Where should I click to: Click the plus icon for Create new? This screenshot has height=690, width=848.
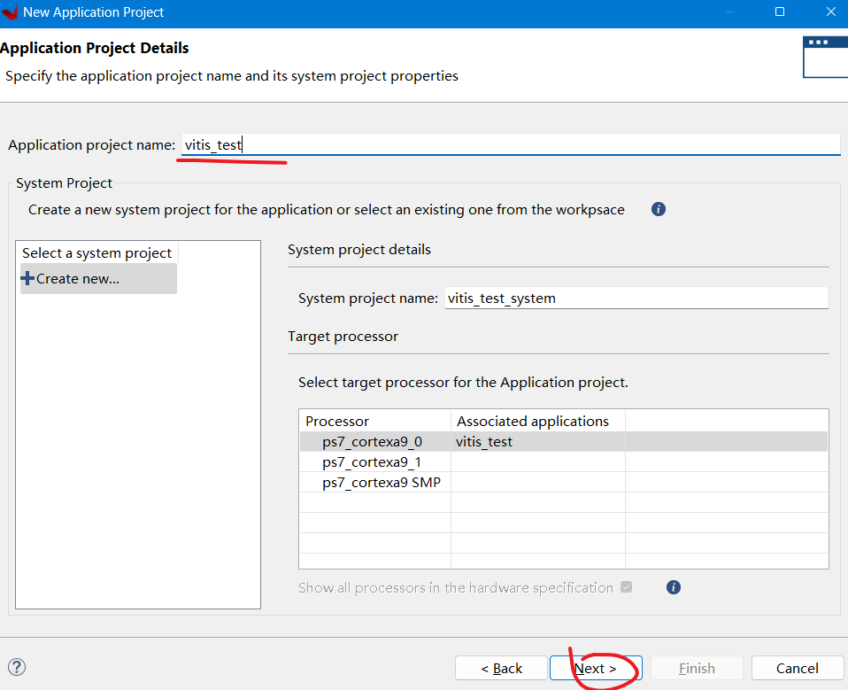click(x=27, y=278)
